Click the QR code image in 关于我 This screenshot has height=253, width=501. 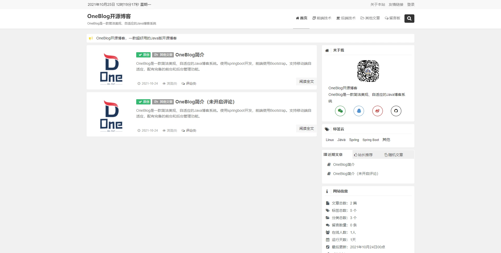pyautogui.click(x=368, y=71)
